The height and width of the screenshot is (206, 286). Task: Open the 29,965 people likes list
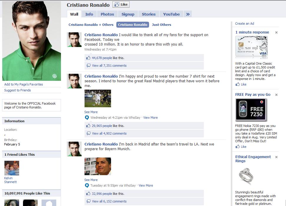pyautogui.click(x=102, y=126)
